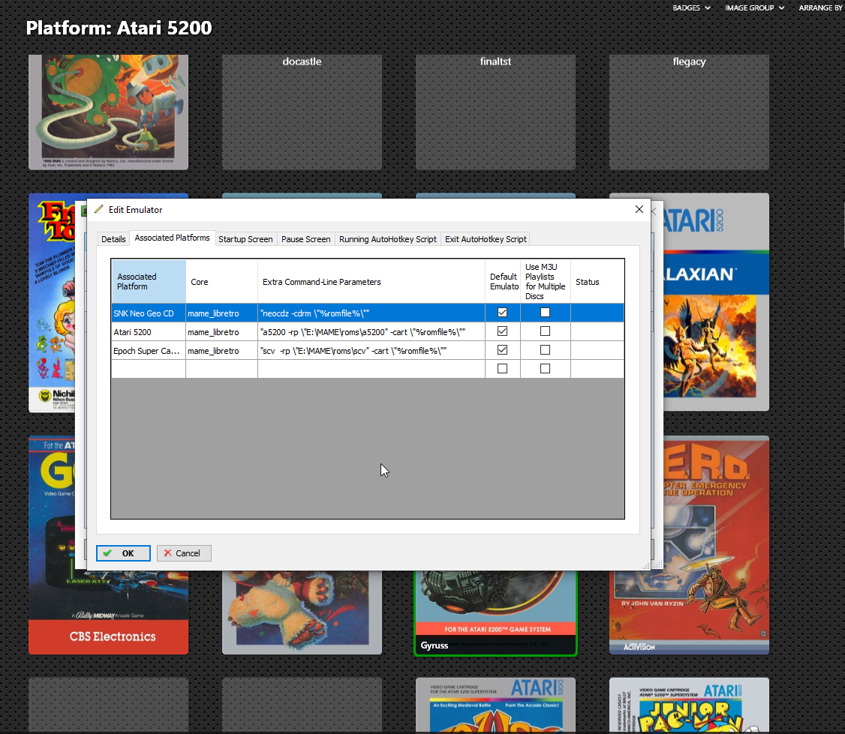
Task: Click the mame_libretro core for Atari 5200
Action: pos(221,331)
